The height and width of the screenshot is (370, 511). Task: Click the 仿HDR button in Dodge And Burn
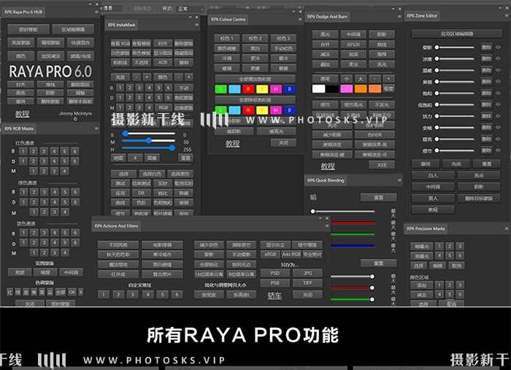[374, 134]
